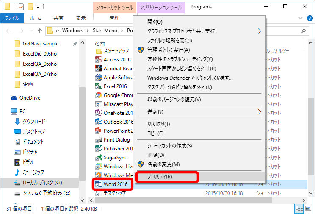This screenshot has width=315, height=214.
Task: Click the OneDrive cloud icon
Action: tap(14, 98)
